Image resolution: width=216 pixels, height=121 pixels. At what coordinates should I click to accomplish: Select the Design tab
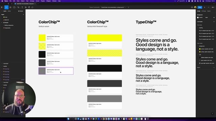point(198,11)
